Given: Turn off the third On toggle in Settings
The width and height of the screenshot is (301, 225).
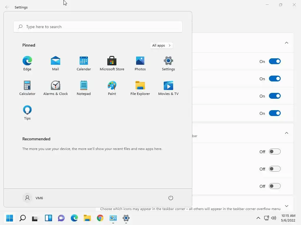Looking at the screenshot, I should 275,96.
